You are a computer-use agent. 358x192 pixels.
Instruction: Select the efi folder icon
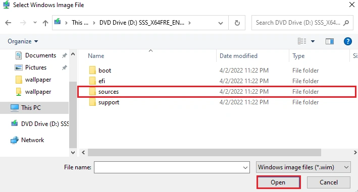[x=92, y=81]
